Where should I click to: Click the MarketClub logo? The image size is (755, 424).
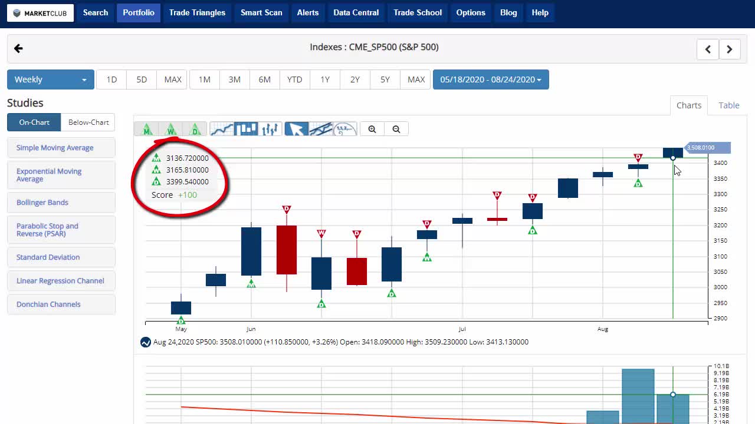coord(40,13)
